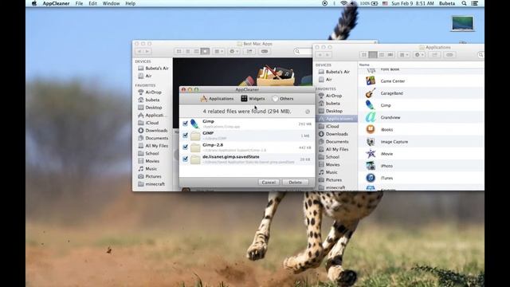Viewport: 510px width, 287px height.
Task: Select Gimp in Applications list
Action: click(x=421, y=105)
